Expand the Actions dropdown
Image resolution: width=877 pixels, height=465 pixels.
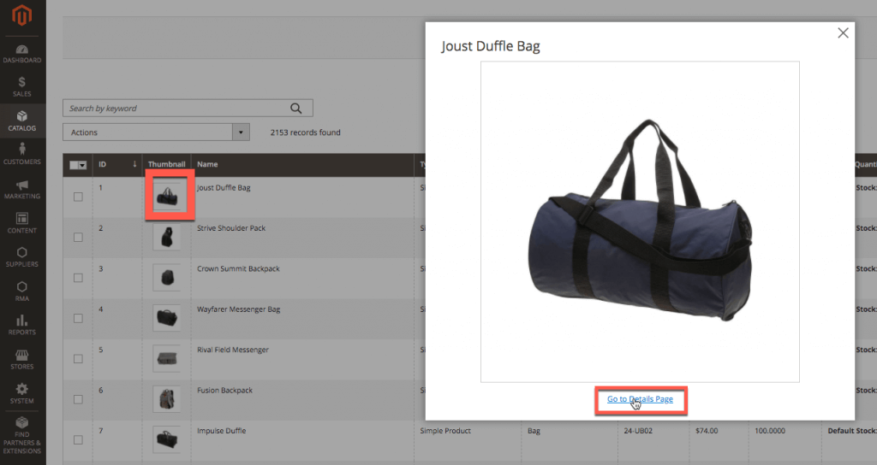pyautogui.click(x=241, y=132)
